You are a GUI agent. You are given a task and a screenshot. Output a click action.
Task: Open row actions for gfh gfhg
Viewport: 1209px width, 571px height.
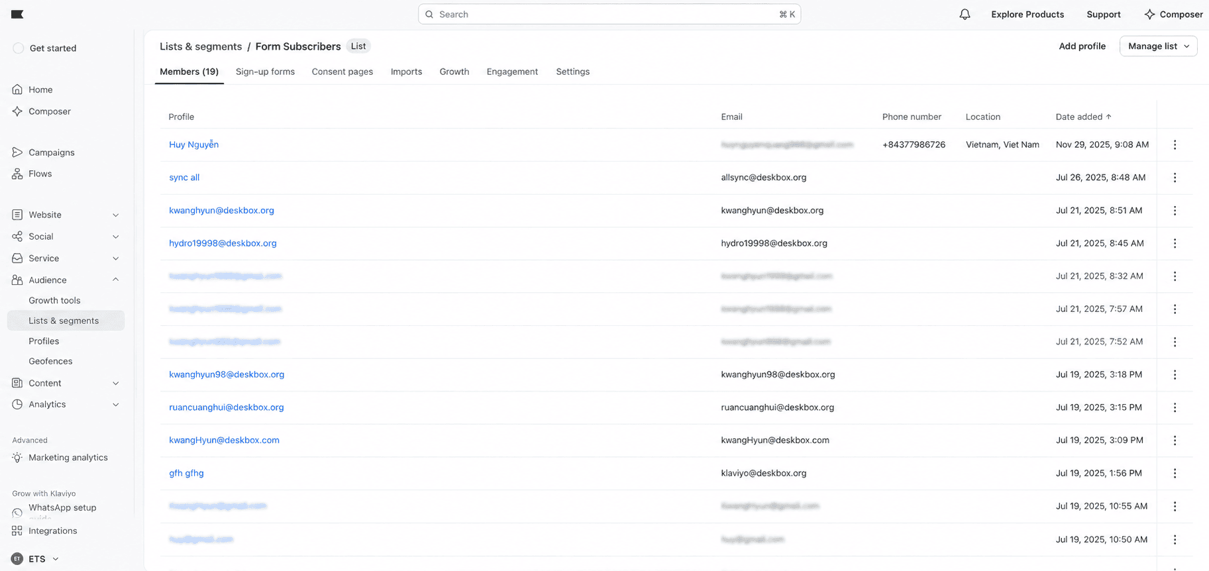pyautogui.click(x=1175, y=473)
